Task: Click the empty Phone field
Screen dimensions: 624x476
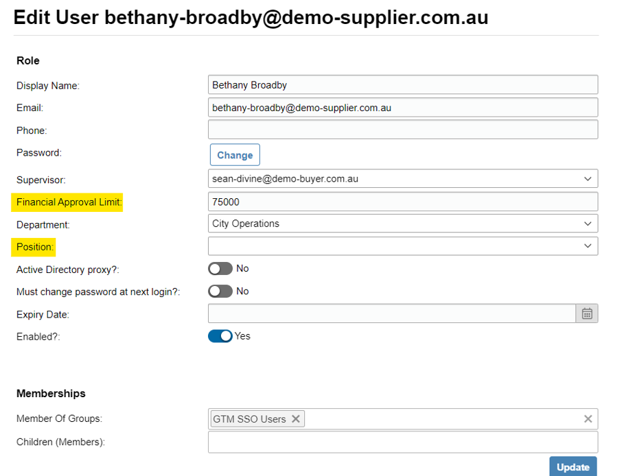Action: 403,130
